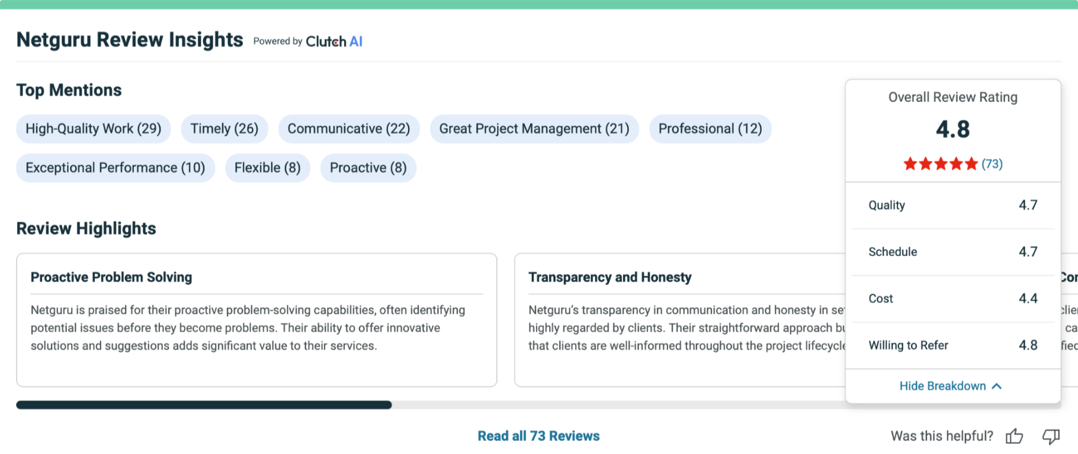Viewport: 1078px width, 454px height.
Task: Click the thumbs down not helpful icon
Action: point(1051,436)
